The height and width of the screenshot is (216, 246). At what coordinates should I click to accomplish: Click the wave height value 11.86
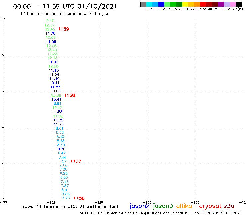(x=53, y=62)
